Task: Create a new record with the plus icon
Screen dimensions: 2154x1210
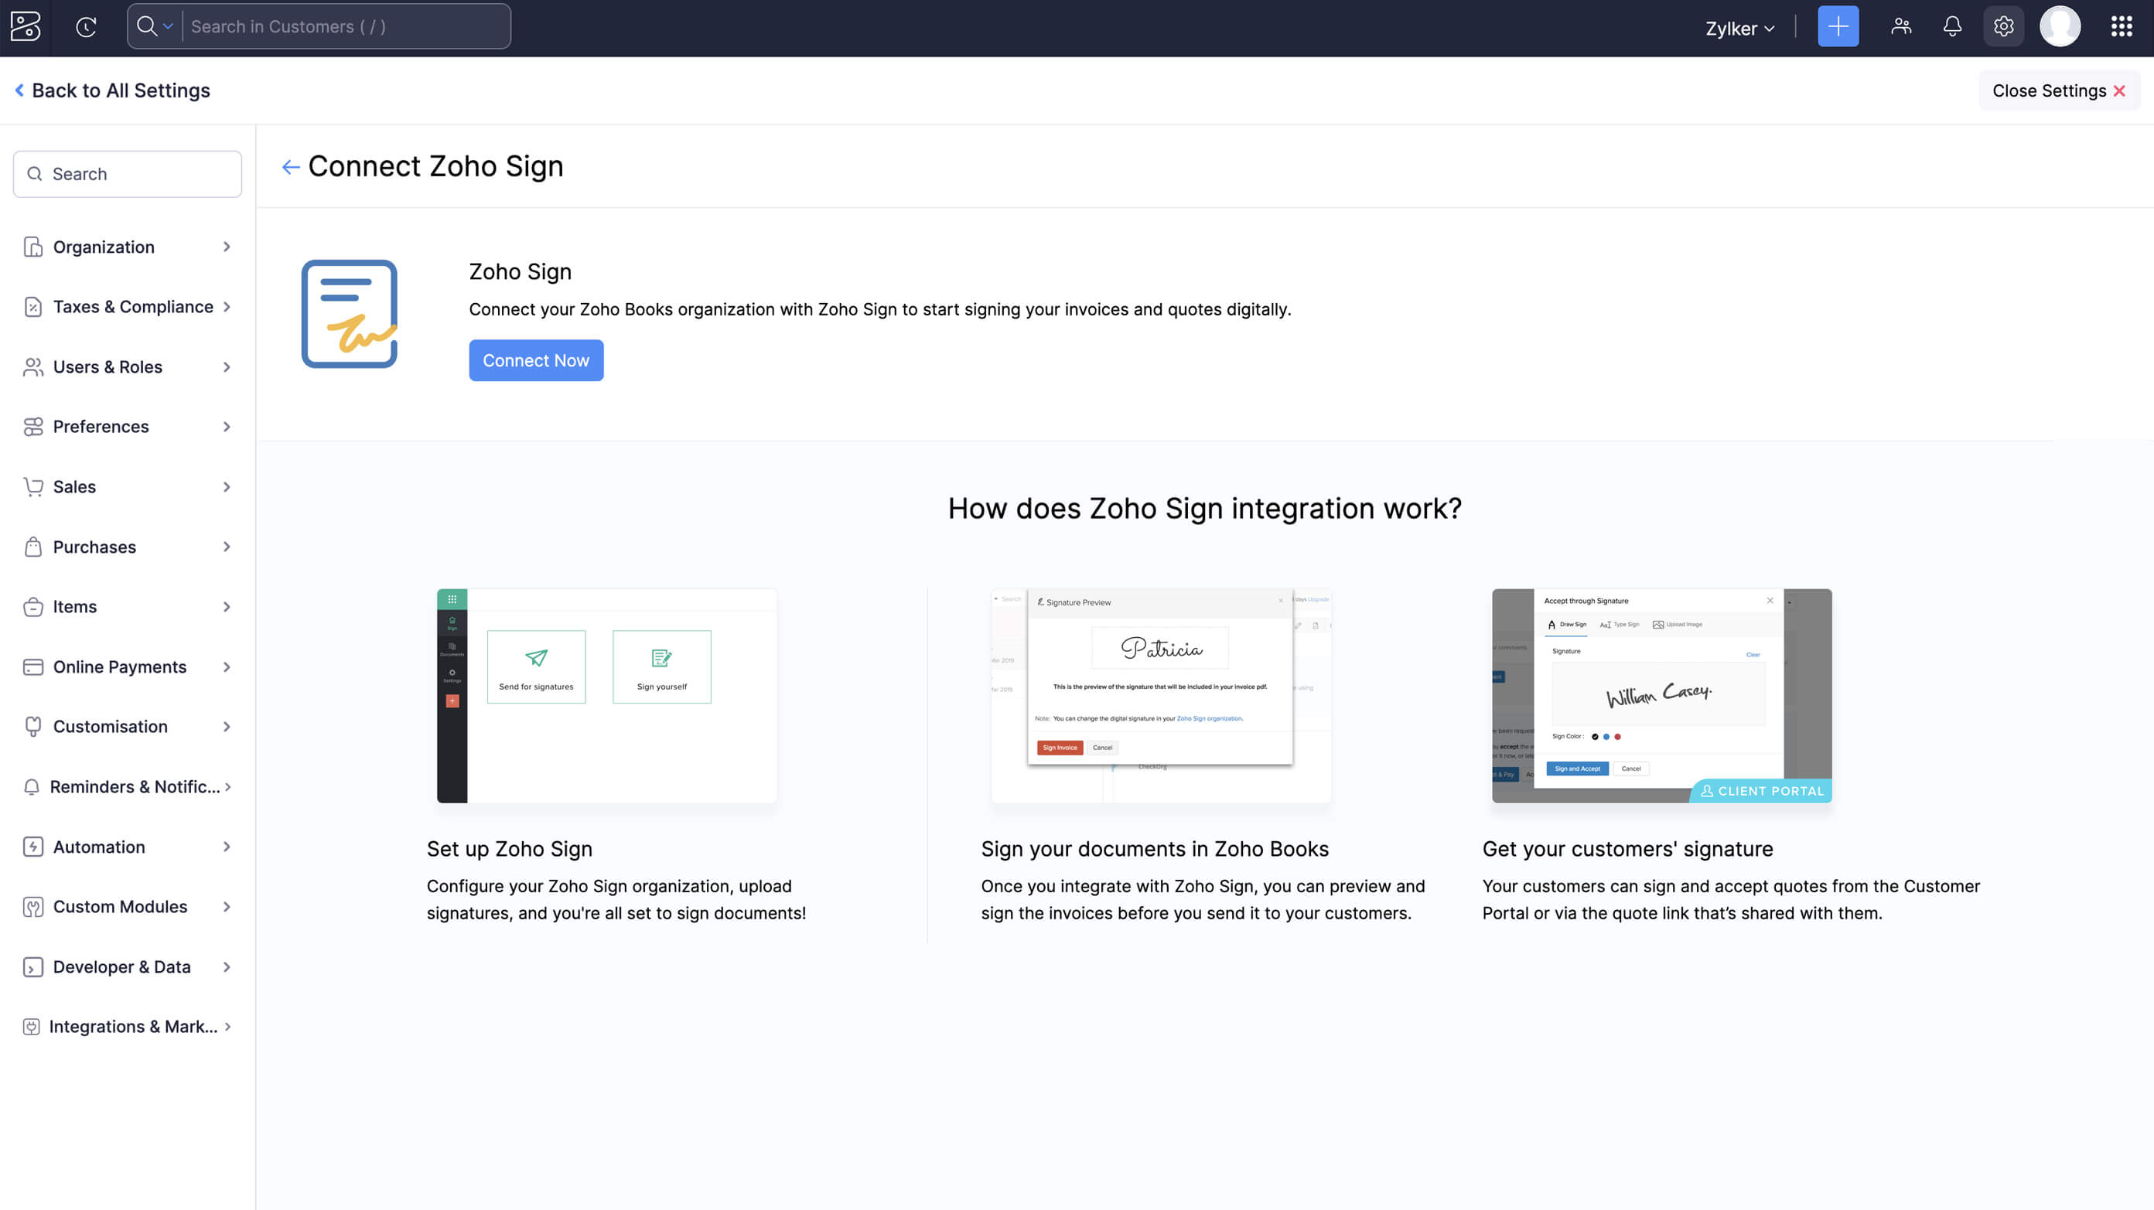Action: click(1837, 26)
